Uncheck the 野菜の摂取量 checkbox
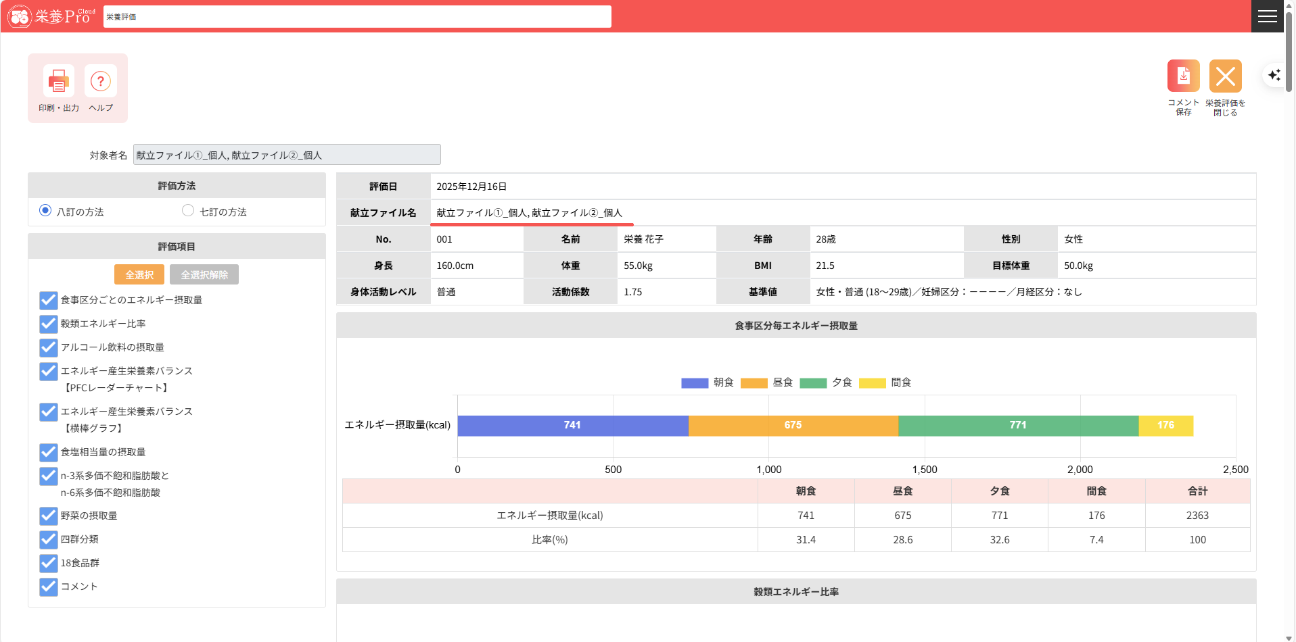This screenshot has width=1296, height=642. tap(48, 516)
